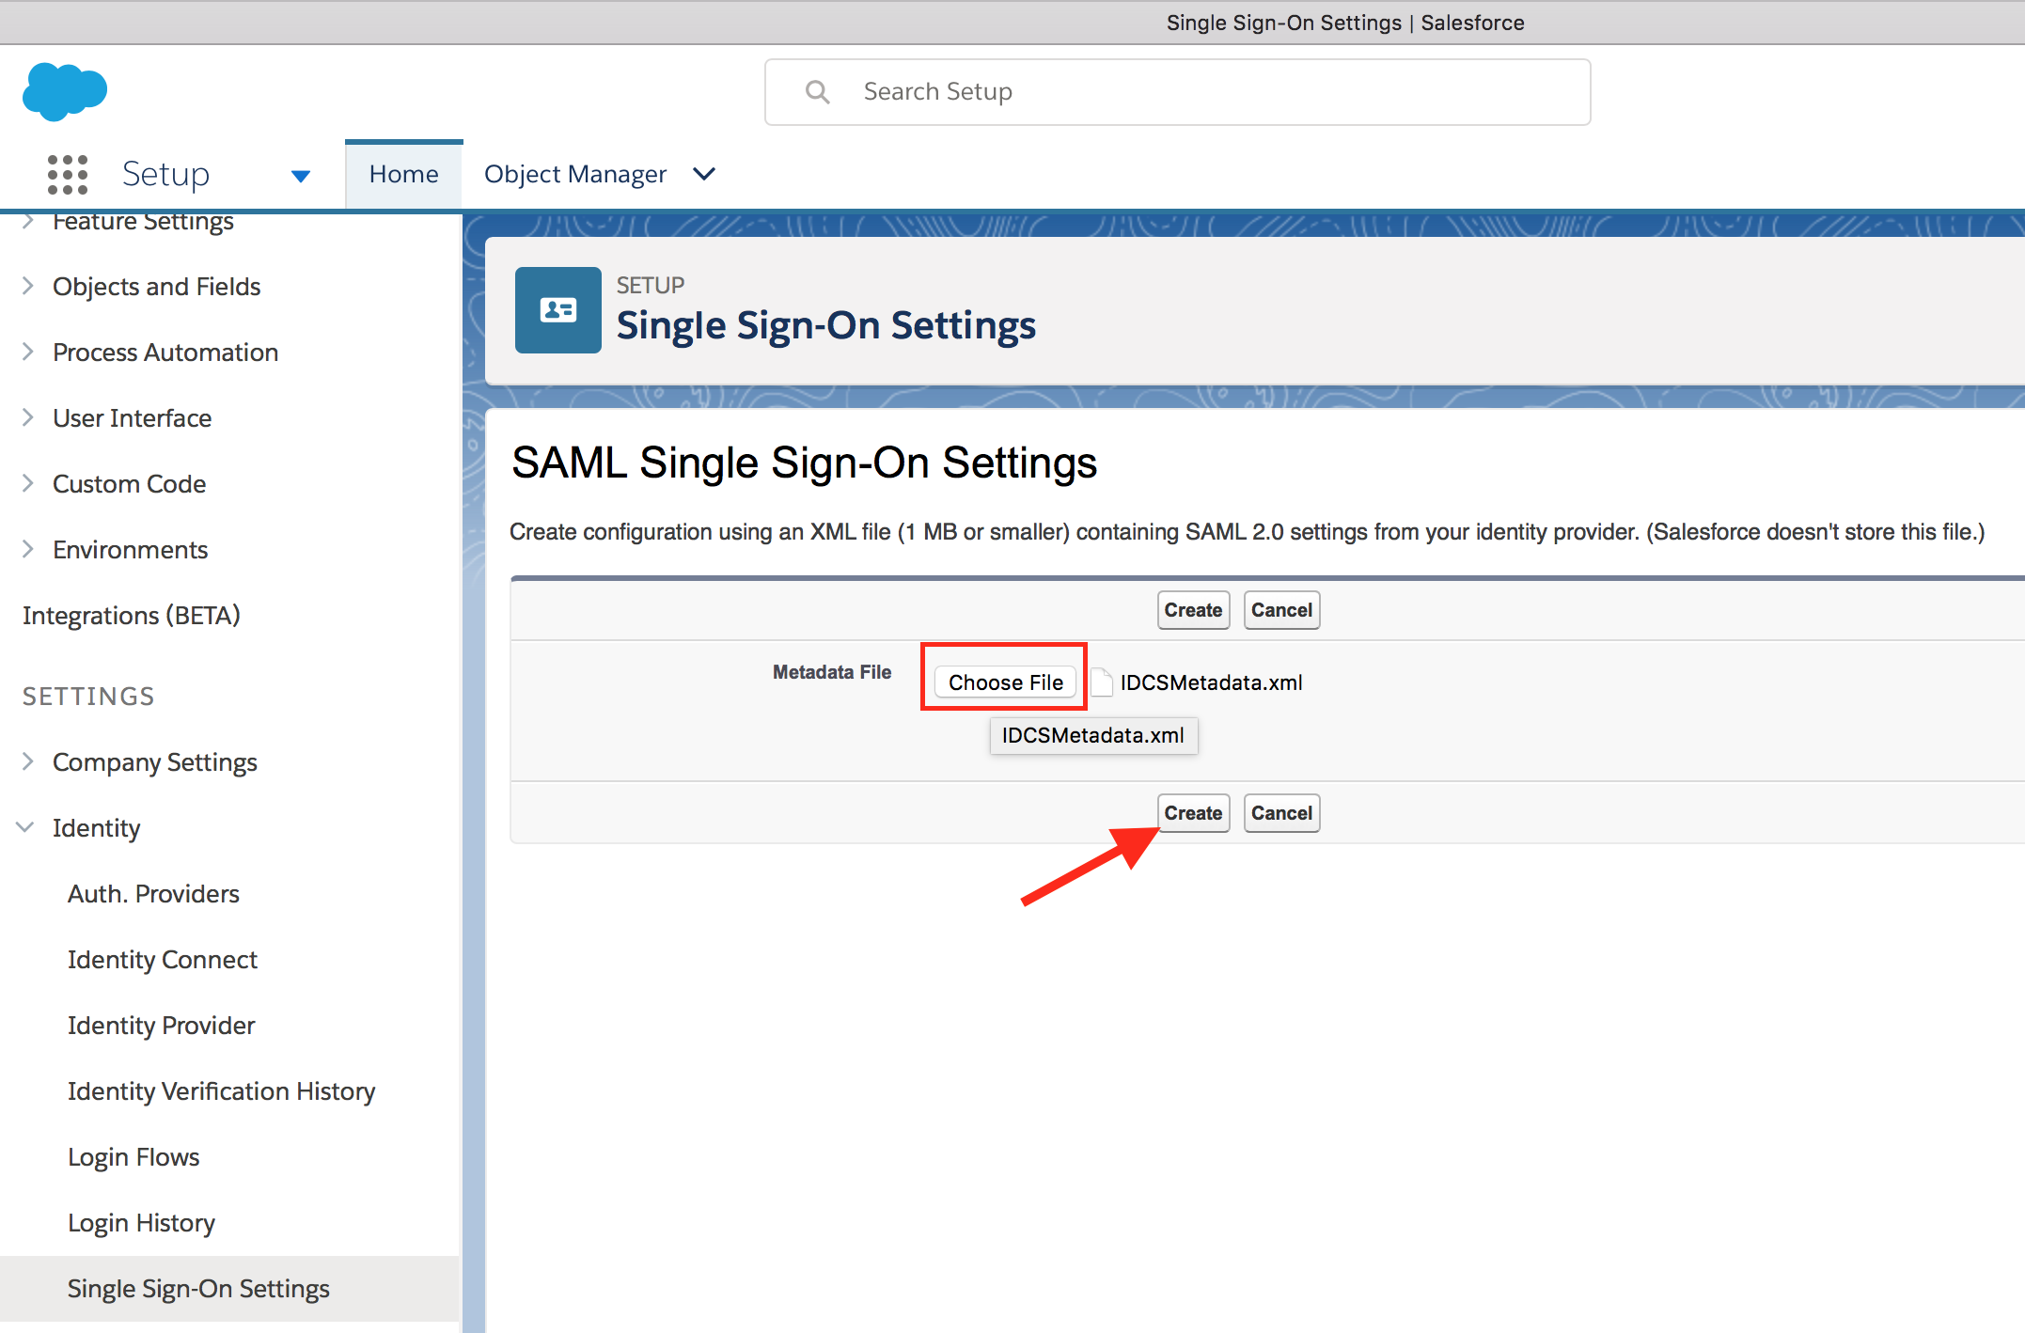This screenshot has height=1333, width=2025.
Task: Click in the Search Setup field
Action: click(x=1178, y=92)
